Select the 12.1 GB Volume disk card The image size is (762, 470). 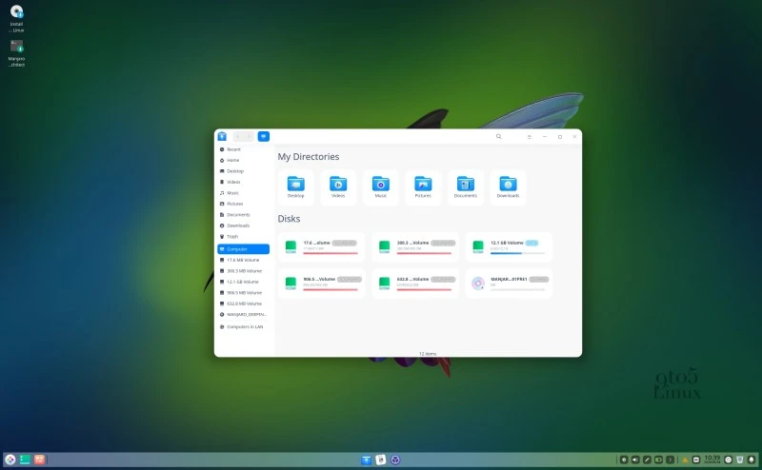pos(509,246)
